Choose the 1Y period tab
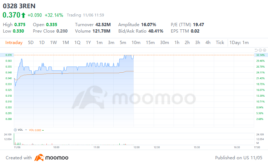Screen dimensions: 268x165 coord(88,43)
